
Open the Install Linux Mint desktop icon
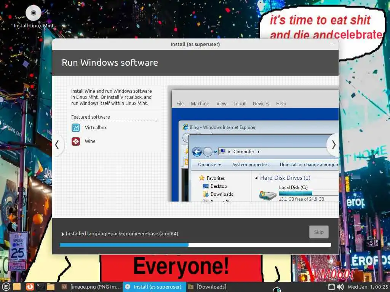(34, 16)
